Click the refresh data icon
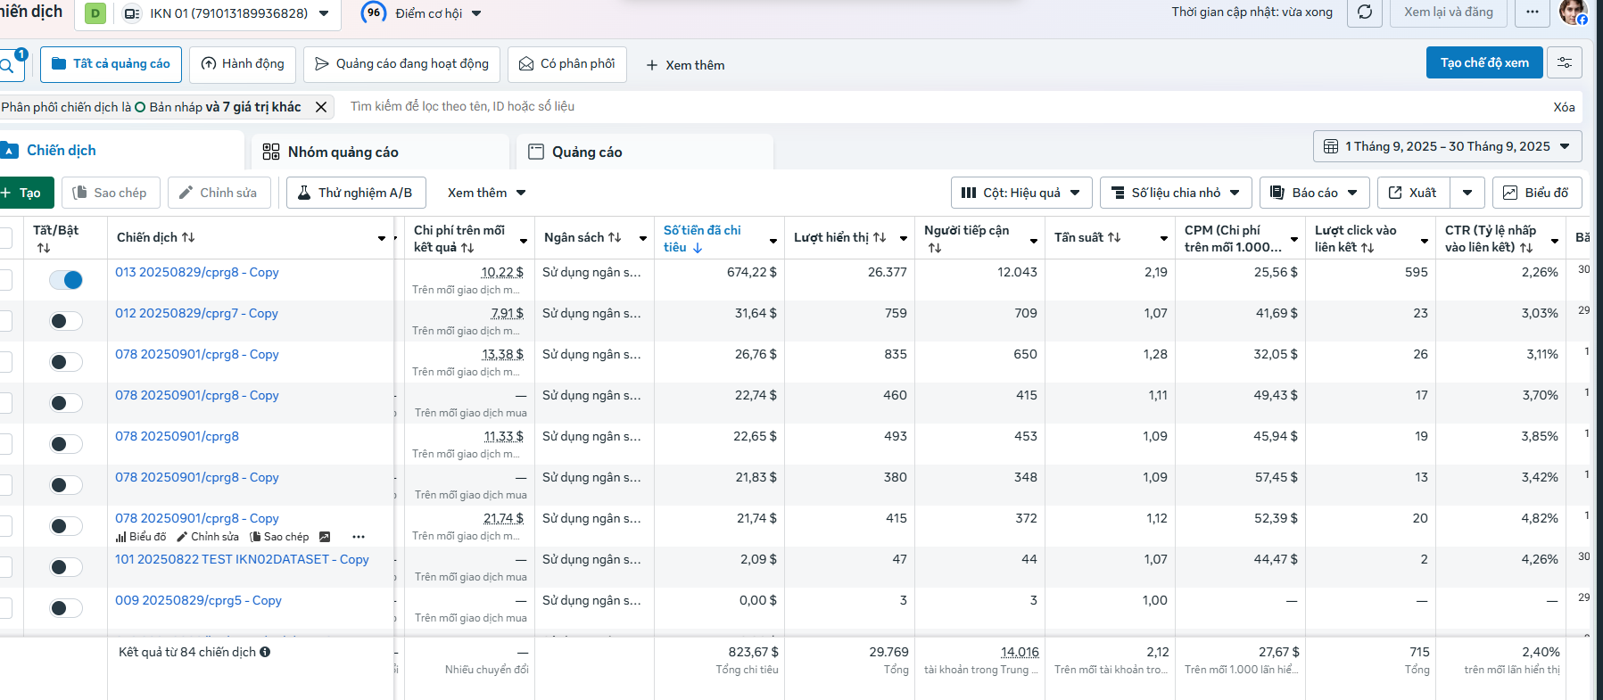This screenshot has width=1603, height=700. (1365, 12)
